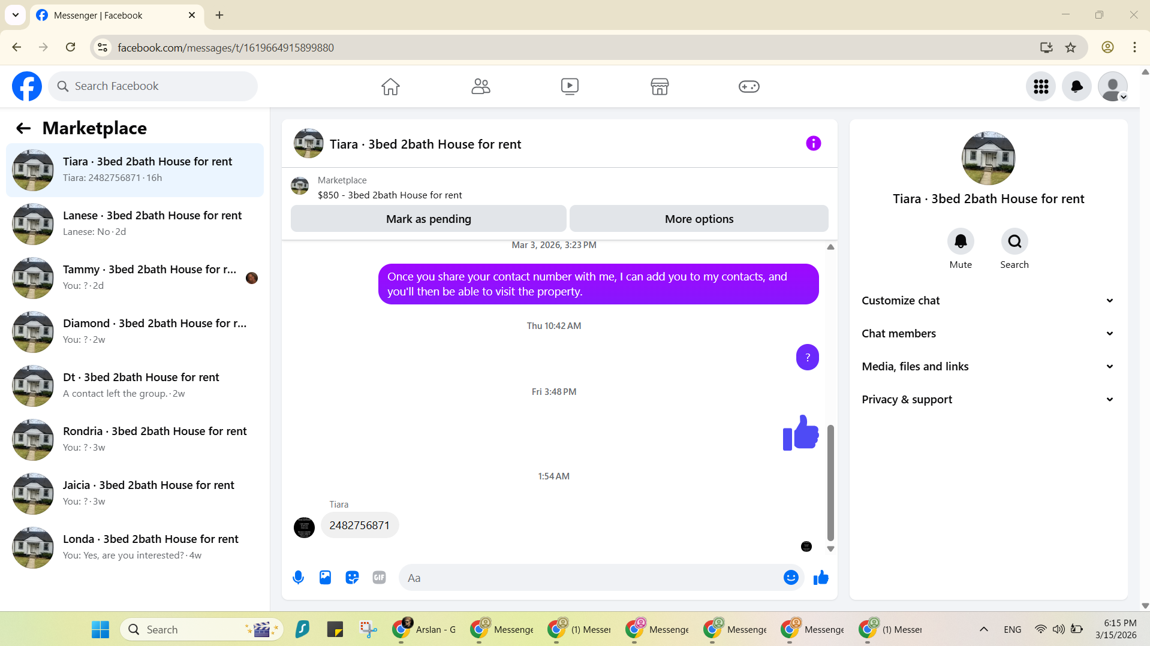Click the browser address bar URL

point(225,47)
